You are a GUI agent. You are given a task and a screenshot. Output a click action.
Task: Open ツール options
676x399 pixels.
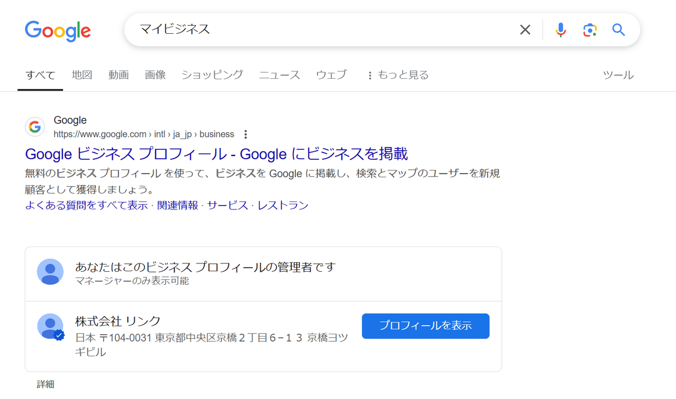618,75
